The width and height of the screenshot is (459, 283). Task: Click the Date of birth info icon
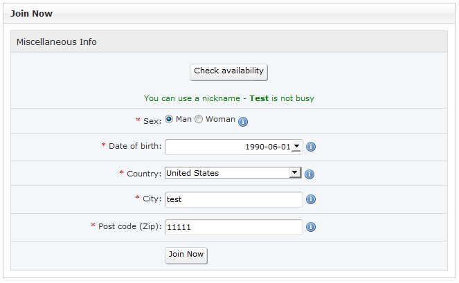pos(311,147)
